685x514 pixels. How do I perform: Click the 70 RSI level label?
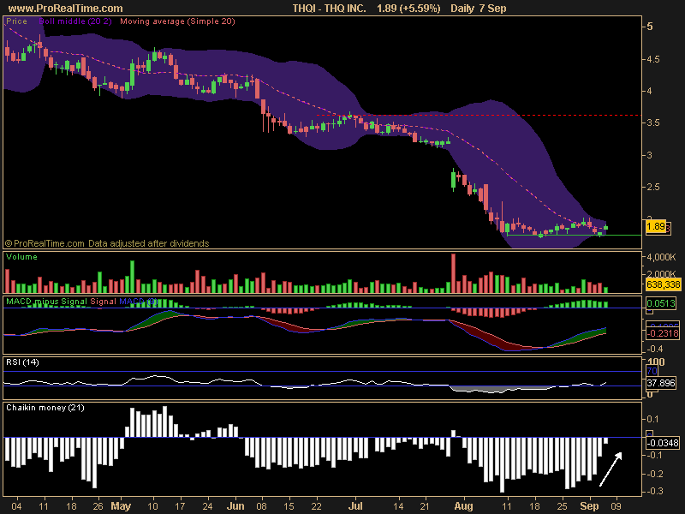pos(652,371)
